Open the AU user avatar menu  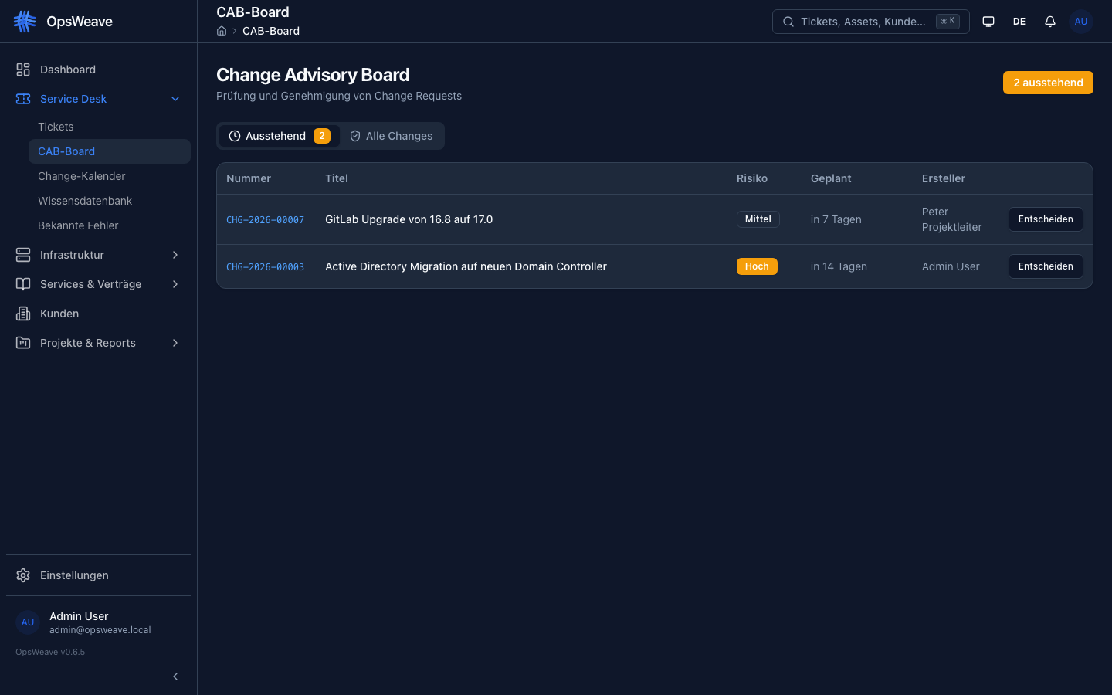tap(1081, 21)
